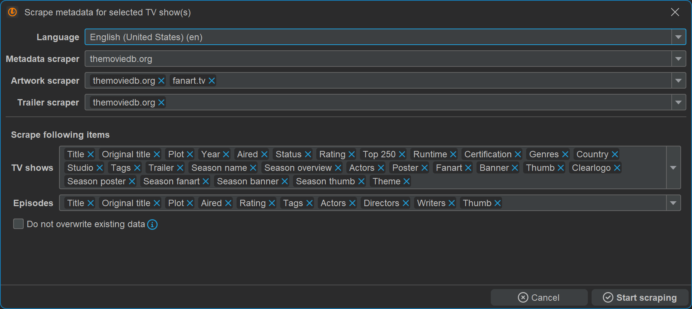Click the Cancel button
This screenshot has height=309, width=692.
pyautogui.click(x=539, y=297)
